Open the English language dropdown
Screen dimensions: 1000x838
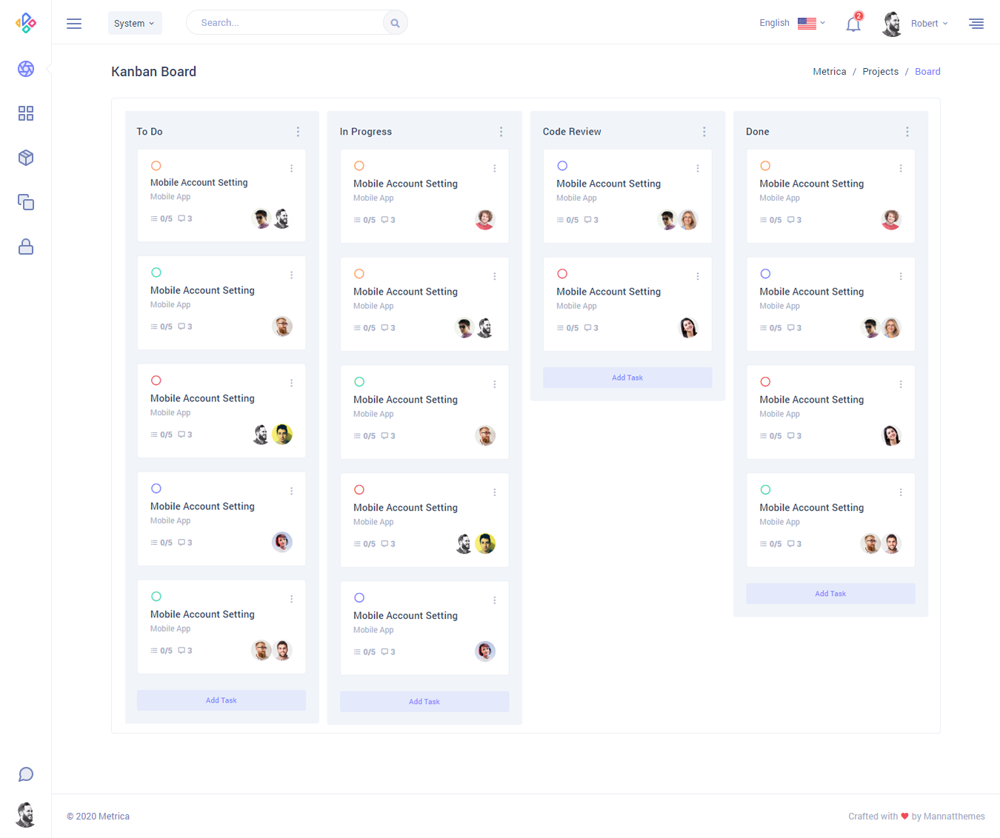pyautogui.click(x=791, y=23)
